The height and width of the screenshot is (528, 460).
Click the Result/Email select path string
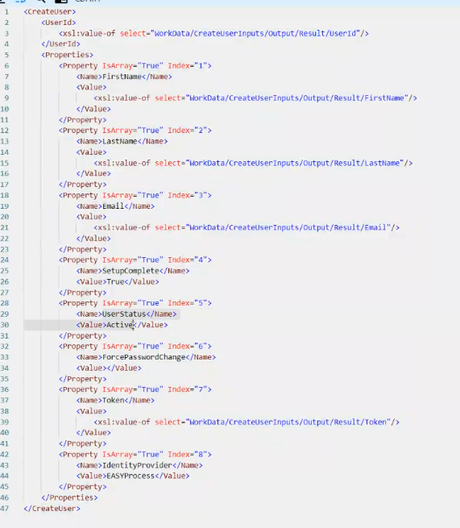(x=290, y=227)
